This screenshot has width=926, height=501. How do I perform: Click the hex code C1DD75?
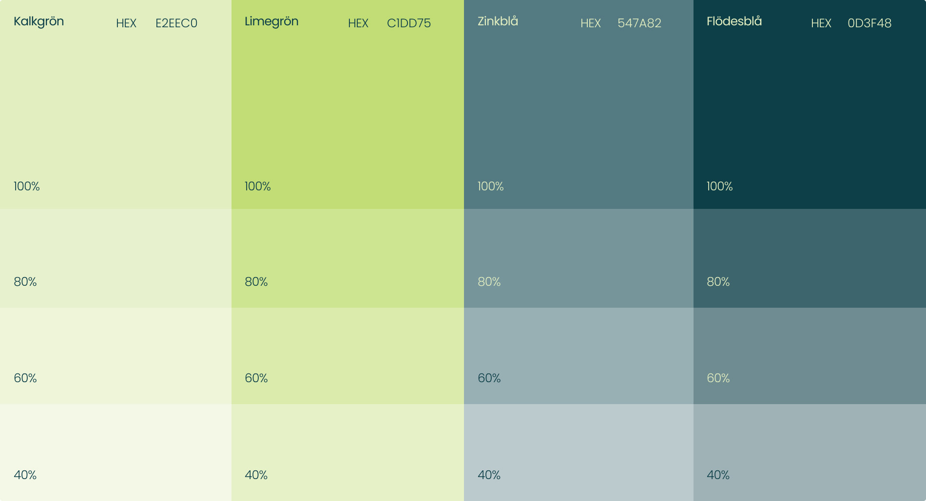409,23
